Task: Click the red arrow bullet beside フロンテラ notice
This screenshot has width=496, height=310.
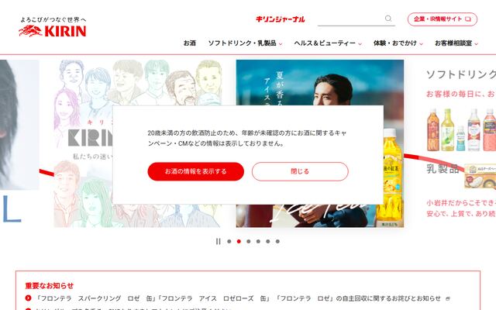Action: (x=28, y=298)
